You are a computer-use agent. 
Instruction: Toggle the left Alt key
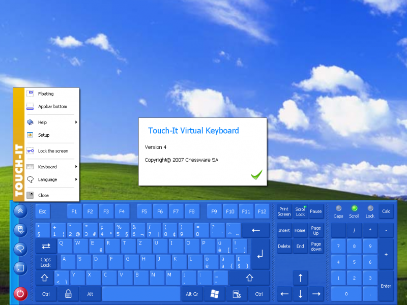[91, 294]
